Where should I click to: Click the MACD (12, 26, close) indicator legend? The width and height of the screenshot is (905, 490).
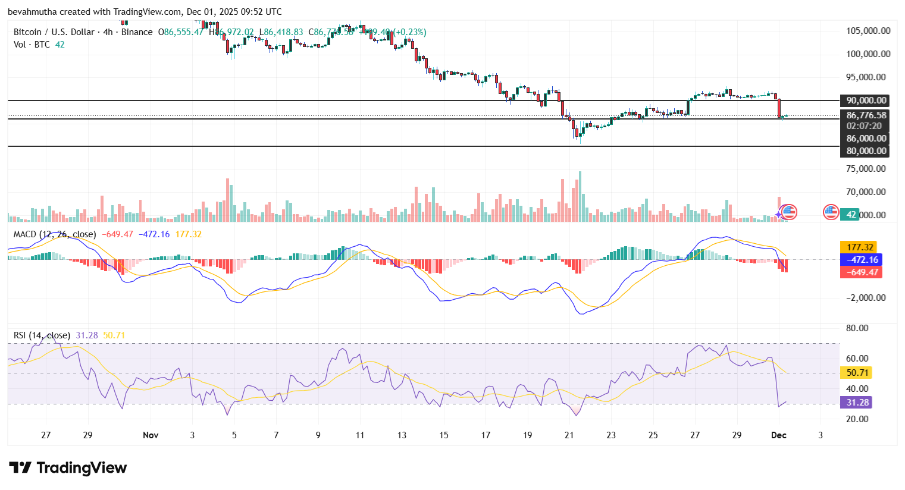54,234
